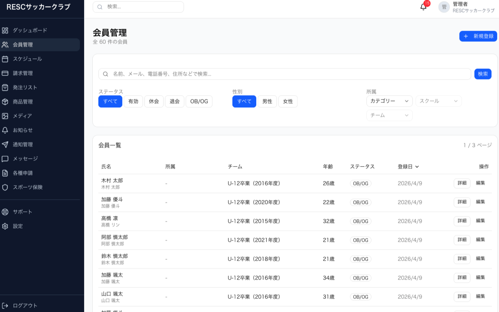Image resolution: width=499 pixels, height=312 pixels.
Task: Sort by 登録日 column header
Action: click(x=408, y=167)
